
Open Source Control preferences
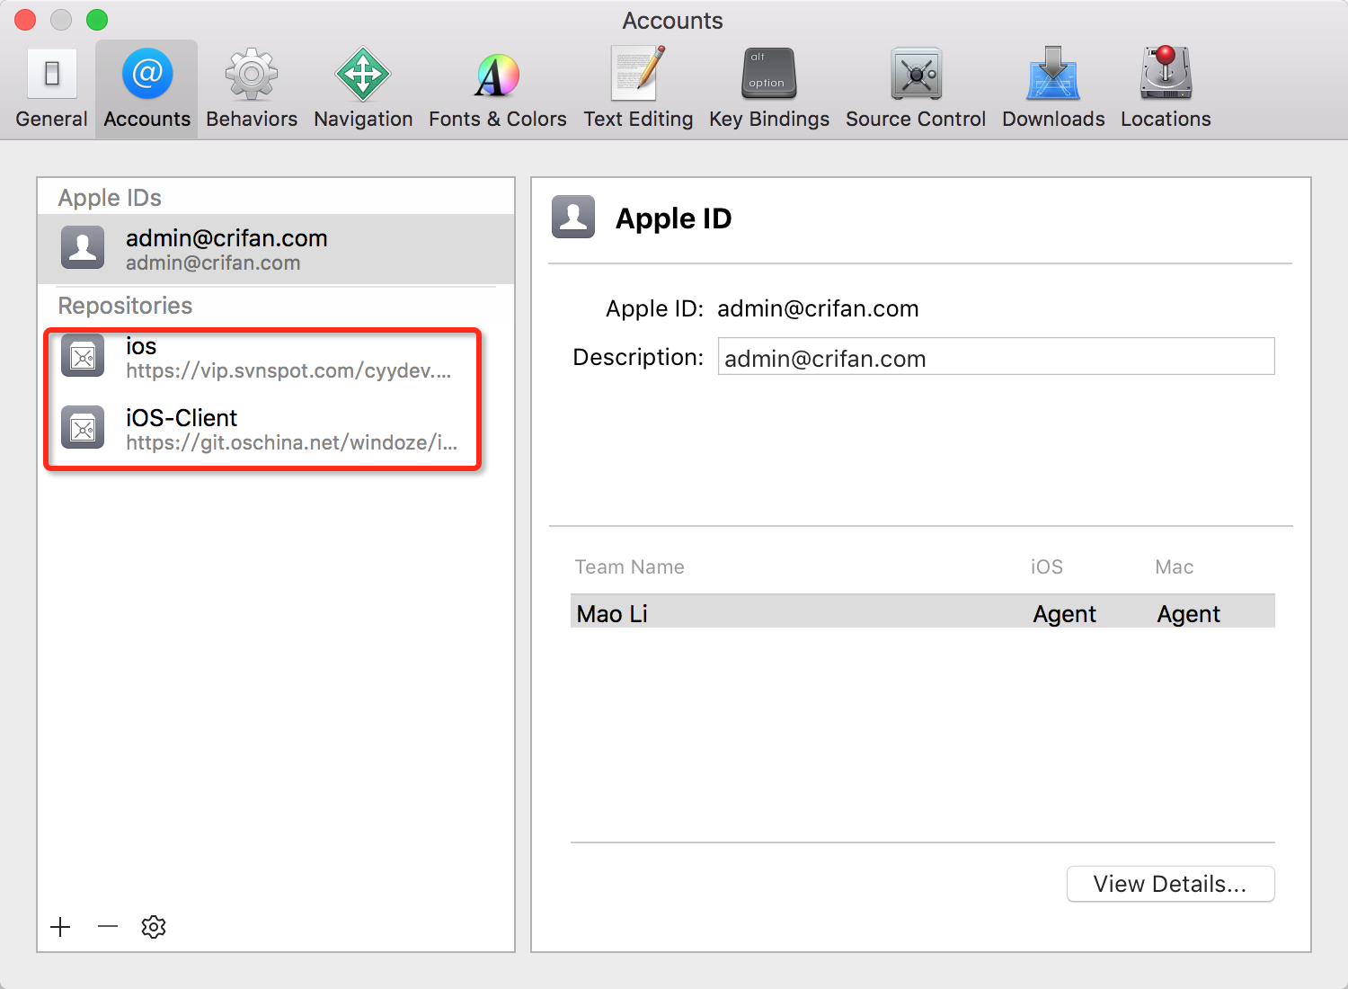[916, 74]
